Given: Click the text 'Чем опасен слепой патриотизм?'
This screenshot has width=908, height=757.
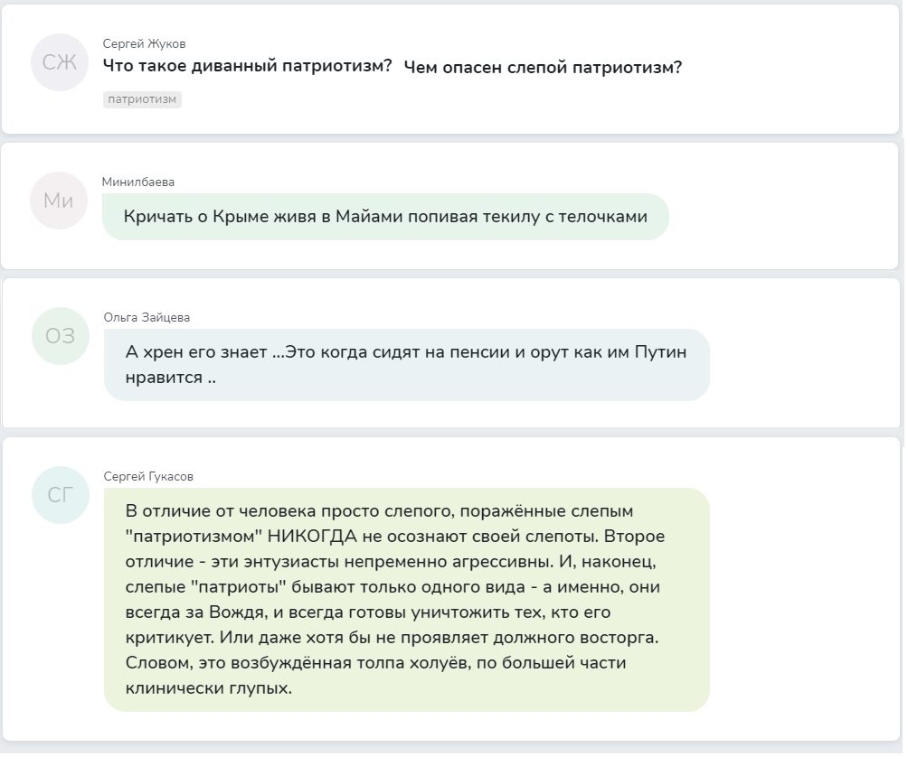Looking at the screenshot, I should tap(543, 68).
